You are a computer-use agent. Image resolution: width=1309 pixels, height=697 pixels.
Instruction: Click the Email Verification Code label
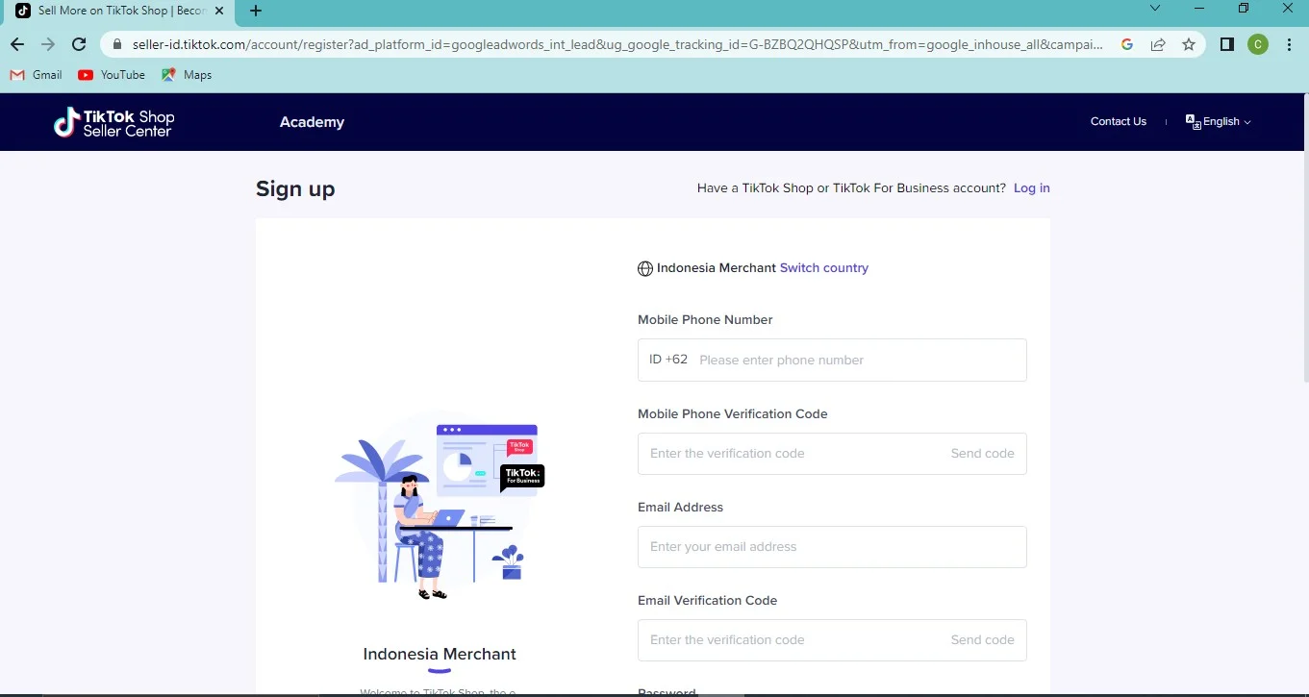point(707,601)
